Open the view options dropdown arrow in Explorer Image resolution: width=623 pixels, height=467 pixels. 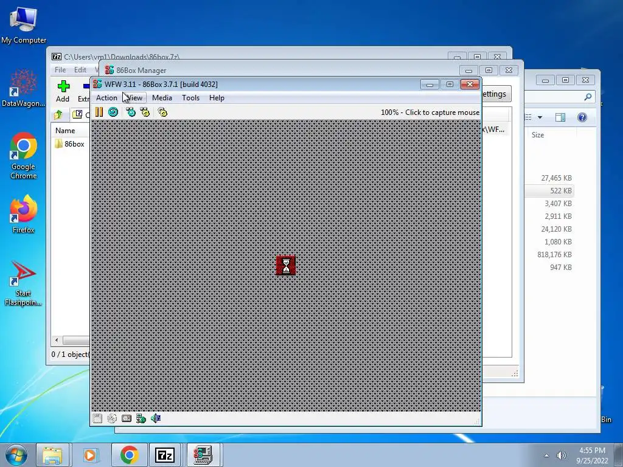click(x=540, y=117)
